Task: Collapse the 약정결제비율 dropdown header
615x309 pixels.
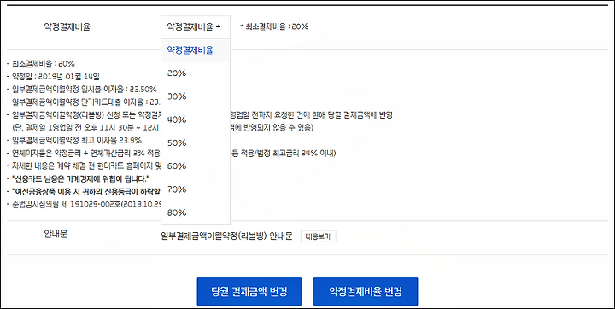Action: pos(196,26)
